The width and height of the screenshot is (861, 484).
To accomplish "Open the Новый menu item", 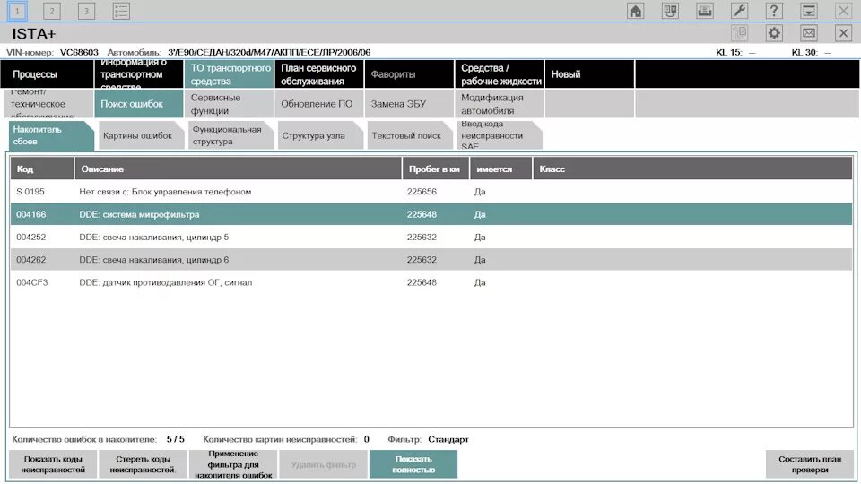I will [x=589, y=74].
